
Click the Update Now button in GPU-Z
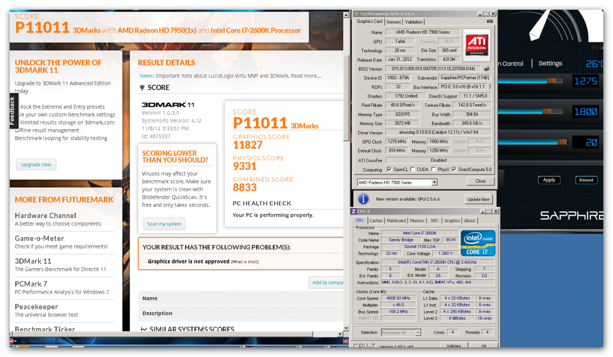coord(479,199)
